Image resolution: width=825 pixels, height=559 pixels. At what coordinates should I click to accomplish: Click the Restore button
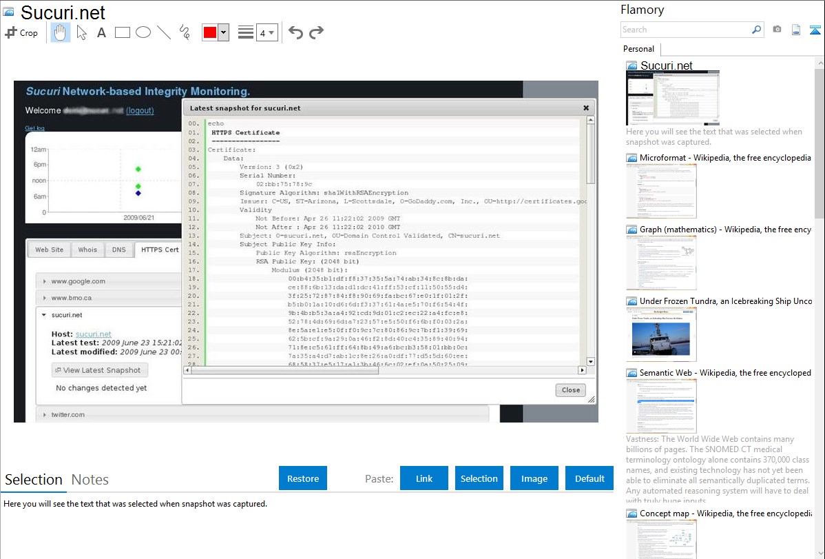[x=303, y=478]
